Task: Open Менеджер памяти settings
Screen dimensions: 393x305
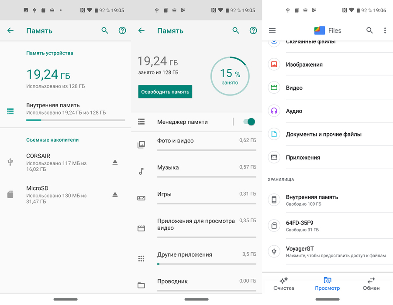Action: point(182,122)
